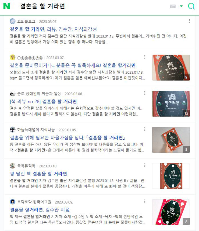Open the 결혼을 할거라면, 김수안 지음 post
This screenshot has height=231, width=199.
click(x=40, y=210)
